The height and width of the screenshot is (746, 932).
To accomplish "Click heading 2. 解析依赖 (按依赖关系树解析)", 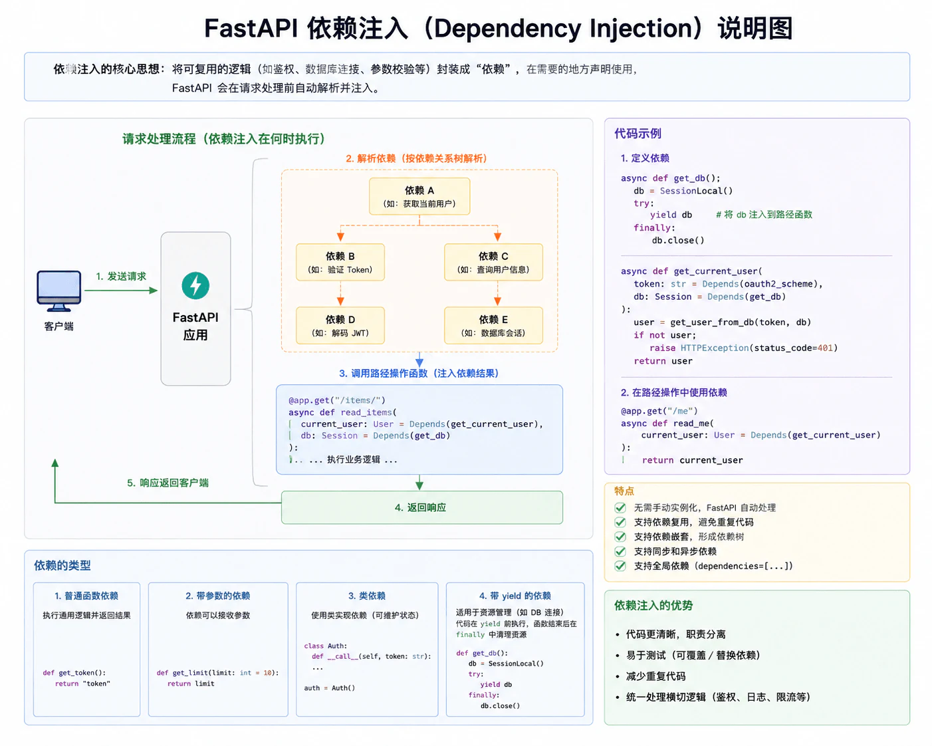I will (x=418, y=158).
